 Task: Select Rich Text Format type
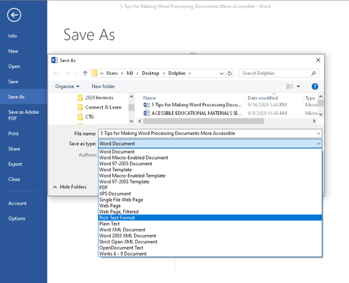[x=210, y=218]
